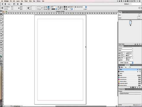
Task: Select the [Black] swatch
Action: [130, 75]
